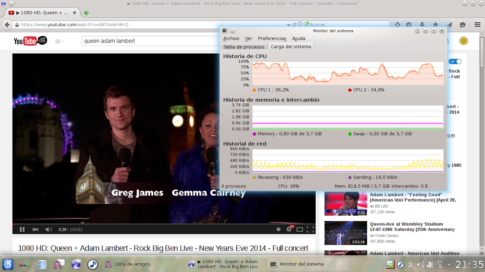Open the Ver menu
Viewport: 485px width, 272px height.
click(249, 39)
